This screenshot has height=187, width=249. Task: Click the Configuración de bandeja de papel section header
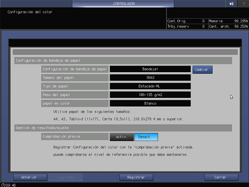click(x=123, y=61)
